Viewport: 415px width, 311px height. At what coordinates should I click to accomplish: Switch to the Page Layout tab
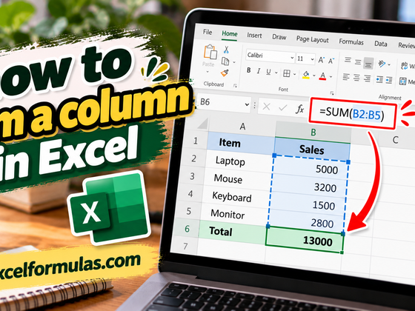point(312,40)
